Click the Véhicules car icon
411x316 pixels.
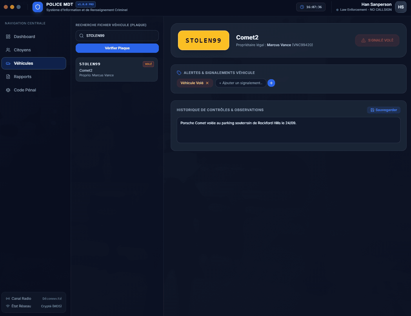click(8, 63)
